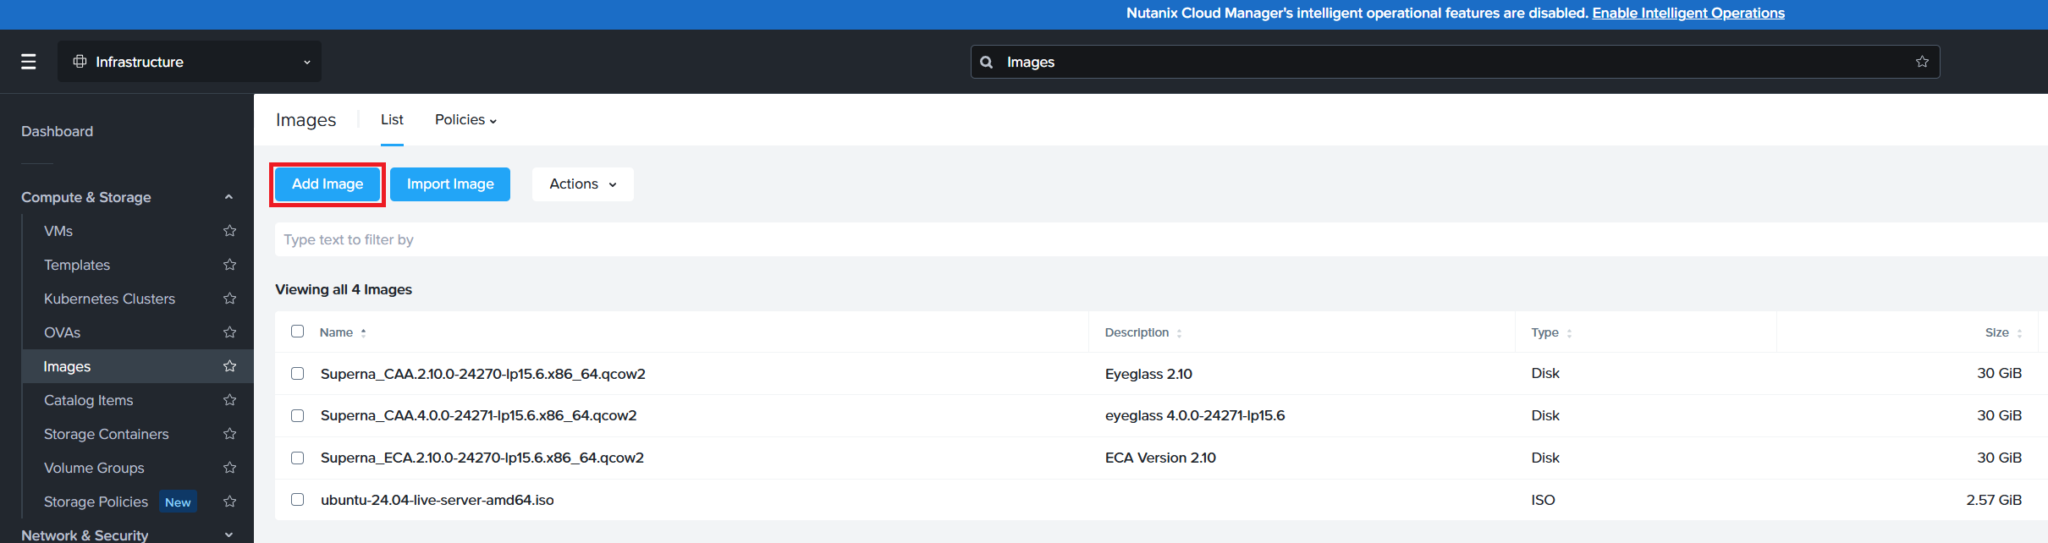
Task: Select the Superna_CAA.4.0.0-24271 image checkbox
Action: pos(297,416)
